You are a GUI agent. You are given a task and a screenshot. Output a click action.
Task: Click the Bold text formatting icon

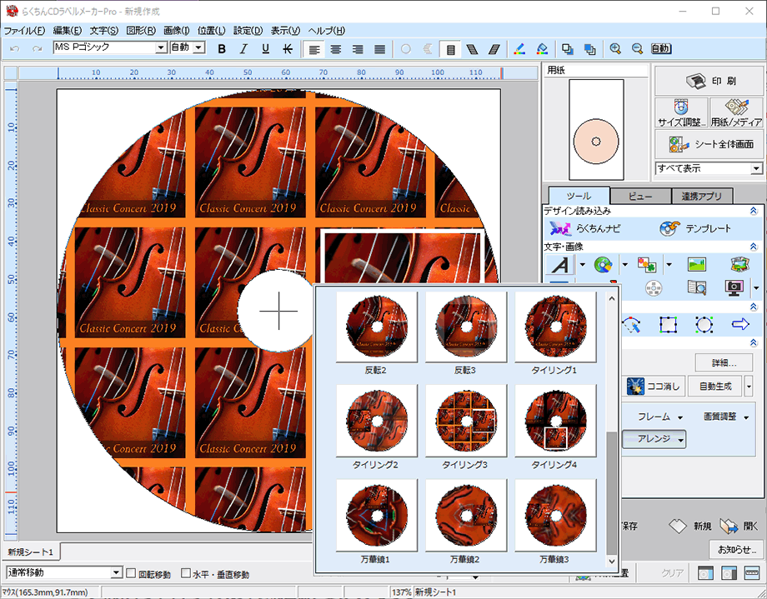(222, 49)
